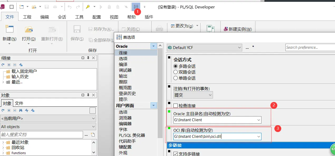This screenshot has width=335, height=156.
Task: Select 登录历史 in the preferences category list
Action: [x=127, y=93]
